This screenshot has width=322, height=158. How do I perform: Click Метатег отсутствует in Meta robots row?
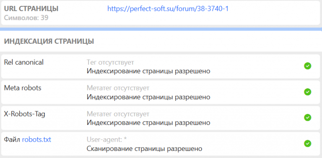pyautogui.click(x=118, y=88)
